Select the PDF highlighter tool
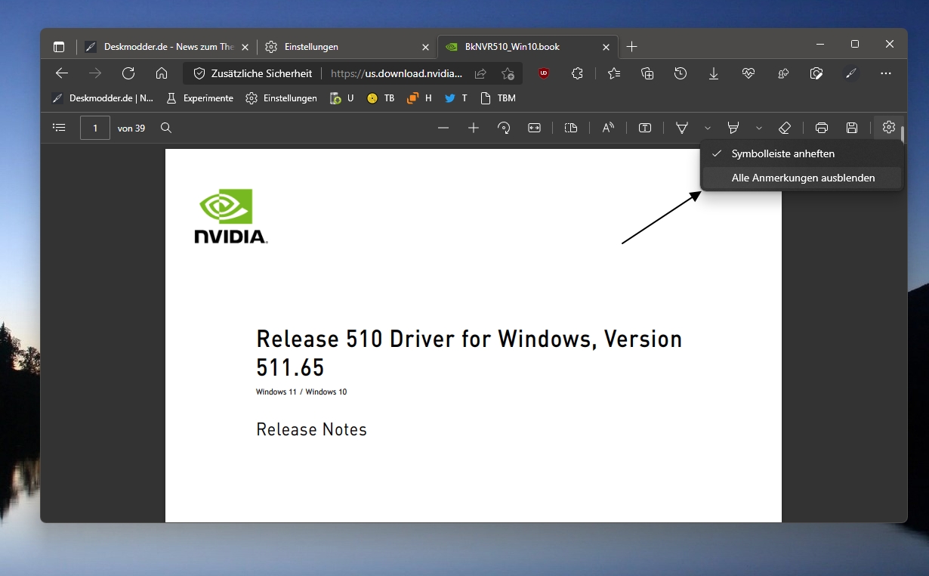Image resolution: width=929 pixels, height=576 pixels. 733,128
